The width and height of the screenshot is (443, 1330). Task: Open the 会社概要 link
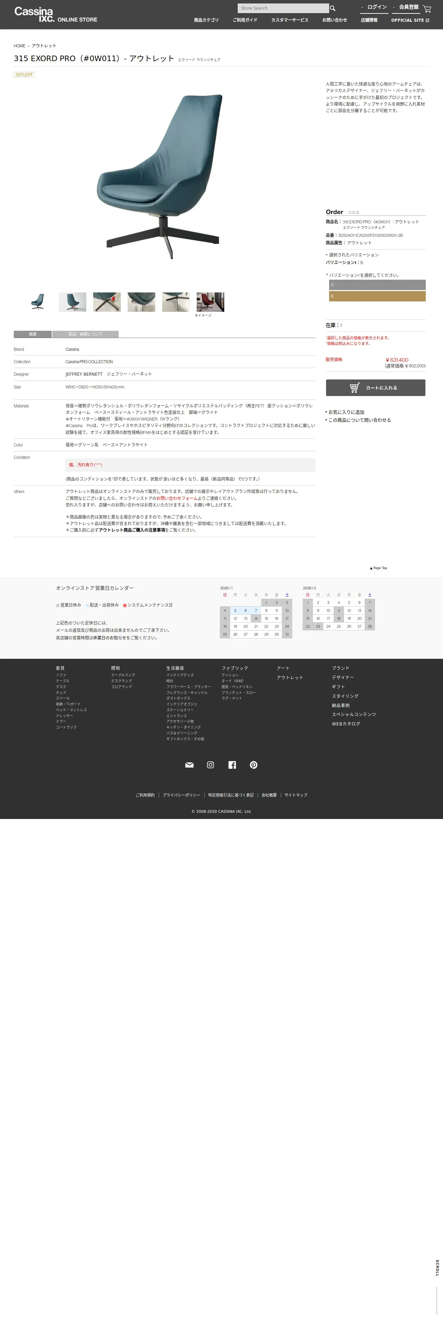(x=269, y=795)
